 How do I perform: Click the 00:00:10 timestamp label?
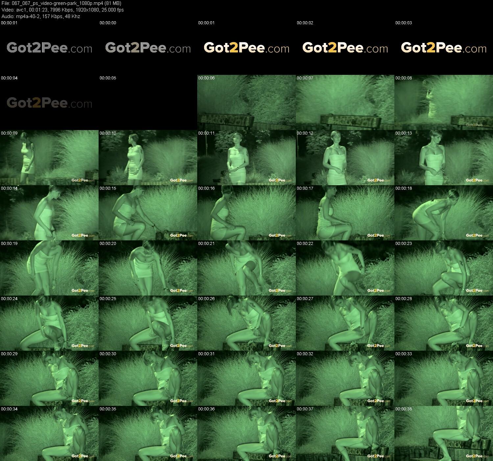point(108,133)
